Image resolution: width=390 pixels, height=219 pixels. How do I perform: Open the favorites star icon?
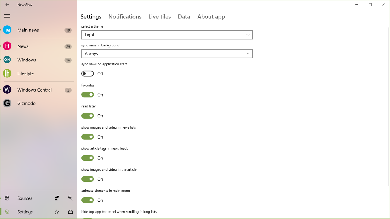point(57,212)
